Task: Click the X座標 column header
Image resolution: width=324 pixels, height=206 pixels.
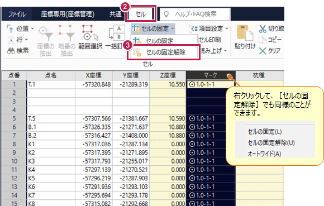Action: 94,75
